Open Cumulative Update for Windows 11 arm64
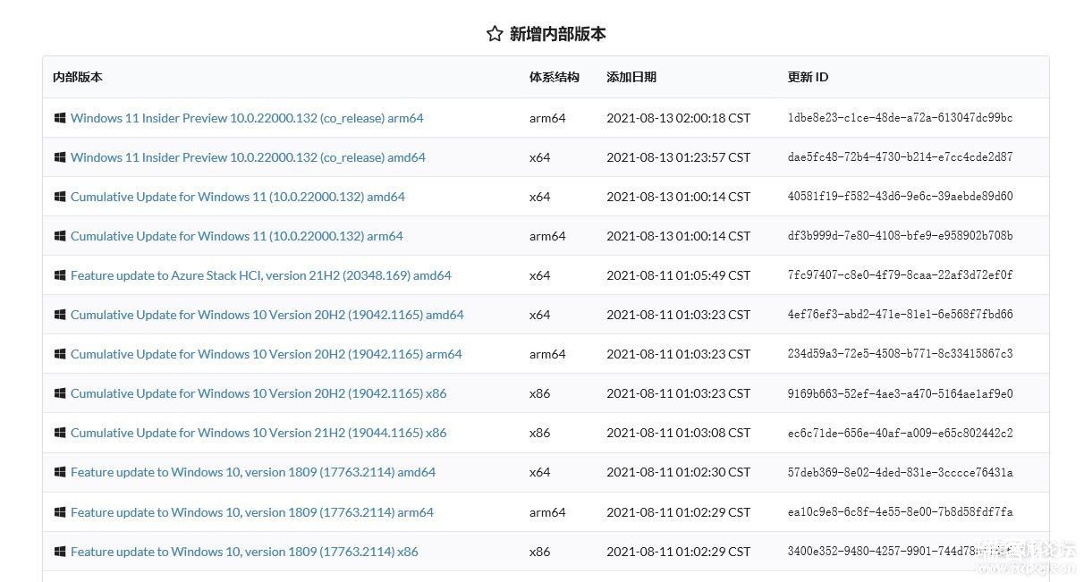This screenshot has height=582, width=1084. (237, 236)
